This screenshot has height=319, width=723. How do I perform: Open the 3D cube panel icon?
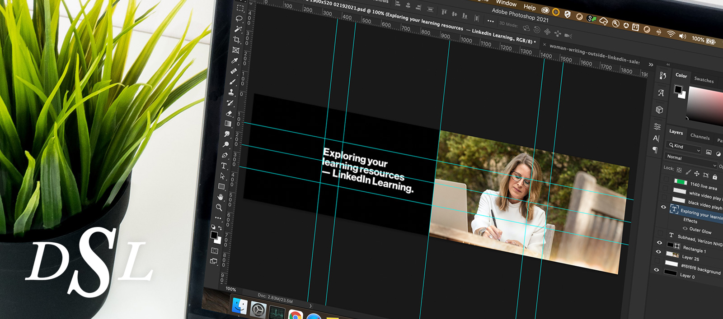(x=659, y=110)
